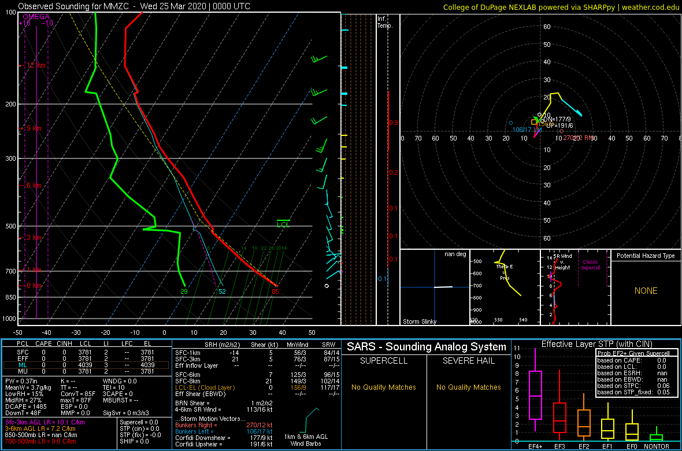Click the ConvT = 85F value
Screen dimensions: 682x451
79,394
